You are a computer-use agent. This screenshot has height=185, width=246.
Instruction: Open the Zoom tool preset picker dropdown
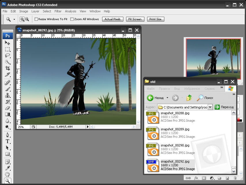click(14, 20)
